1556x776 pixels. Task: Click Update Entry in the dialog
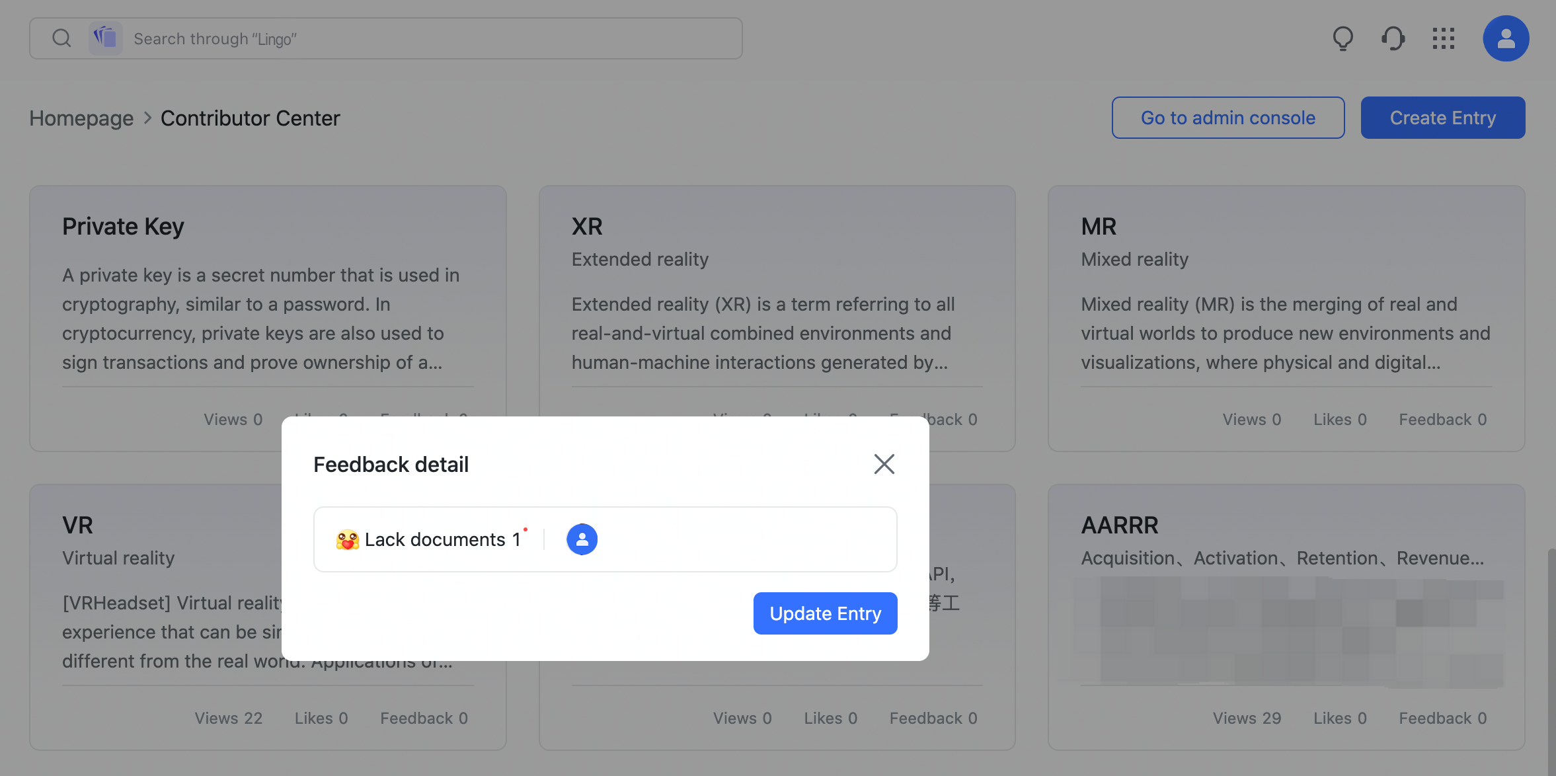tap(824, 613)
